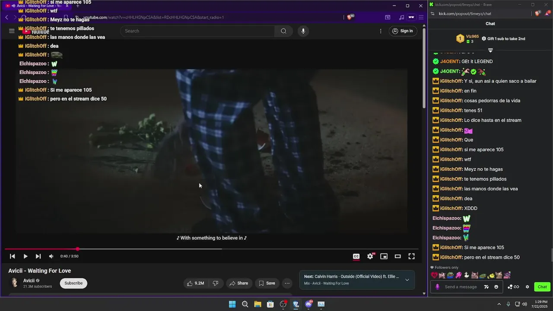Insert the white goose emote
553x311 pixels.
(x=467, y=275)
